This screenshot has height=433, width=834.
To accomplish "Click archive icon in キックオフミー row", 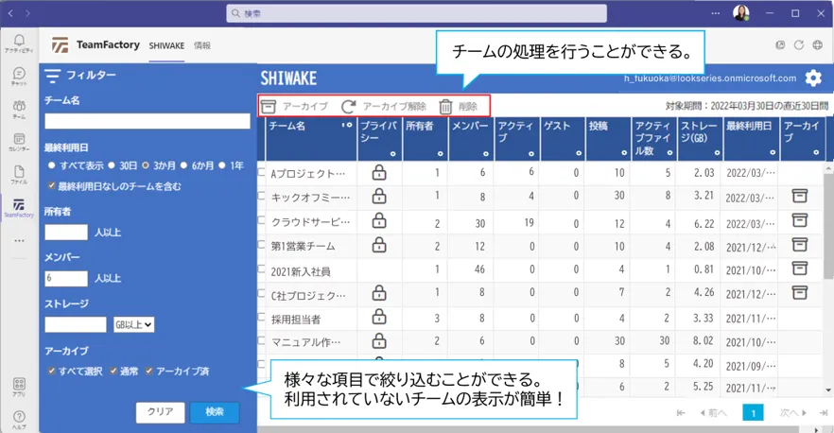I will coord(799,197).
